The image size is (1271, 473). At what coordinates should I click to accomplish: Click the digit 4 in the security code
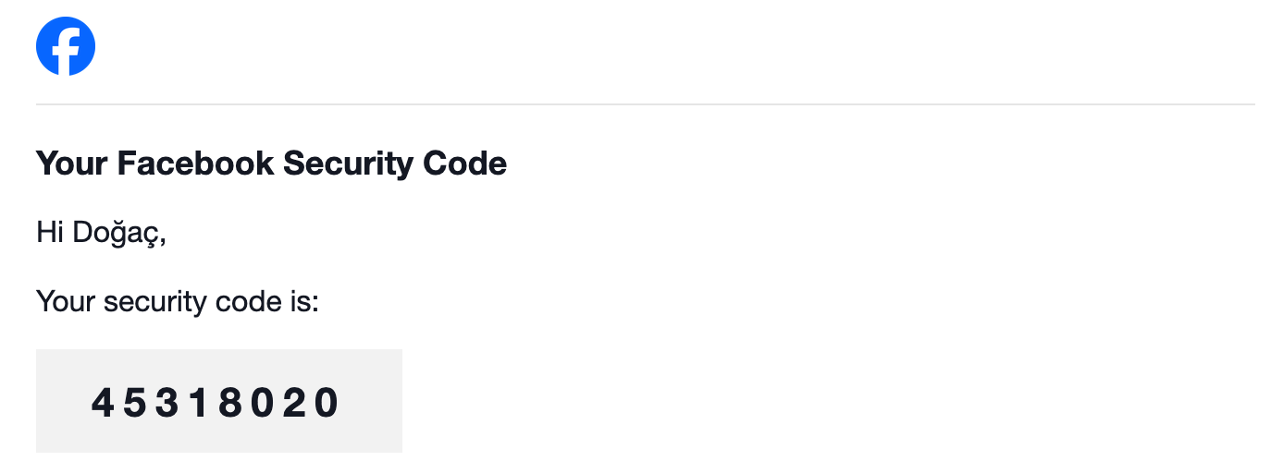coord(103,402)
